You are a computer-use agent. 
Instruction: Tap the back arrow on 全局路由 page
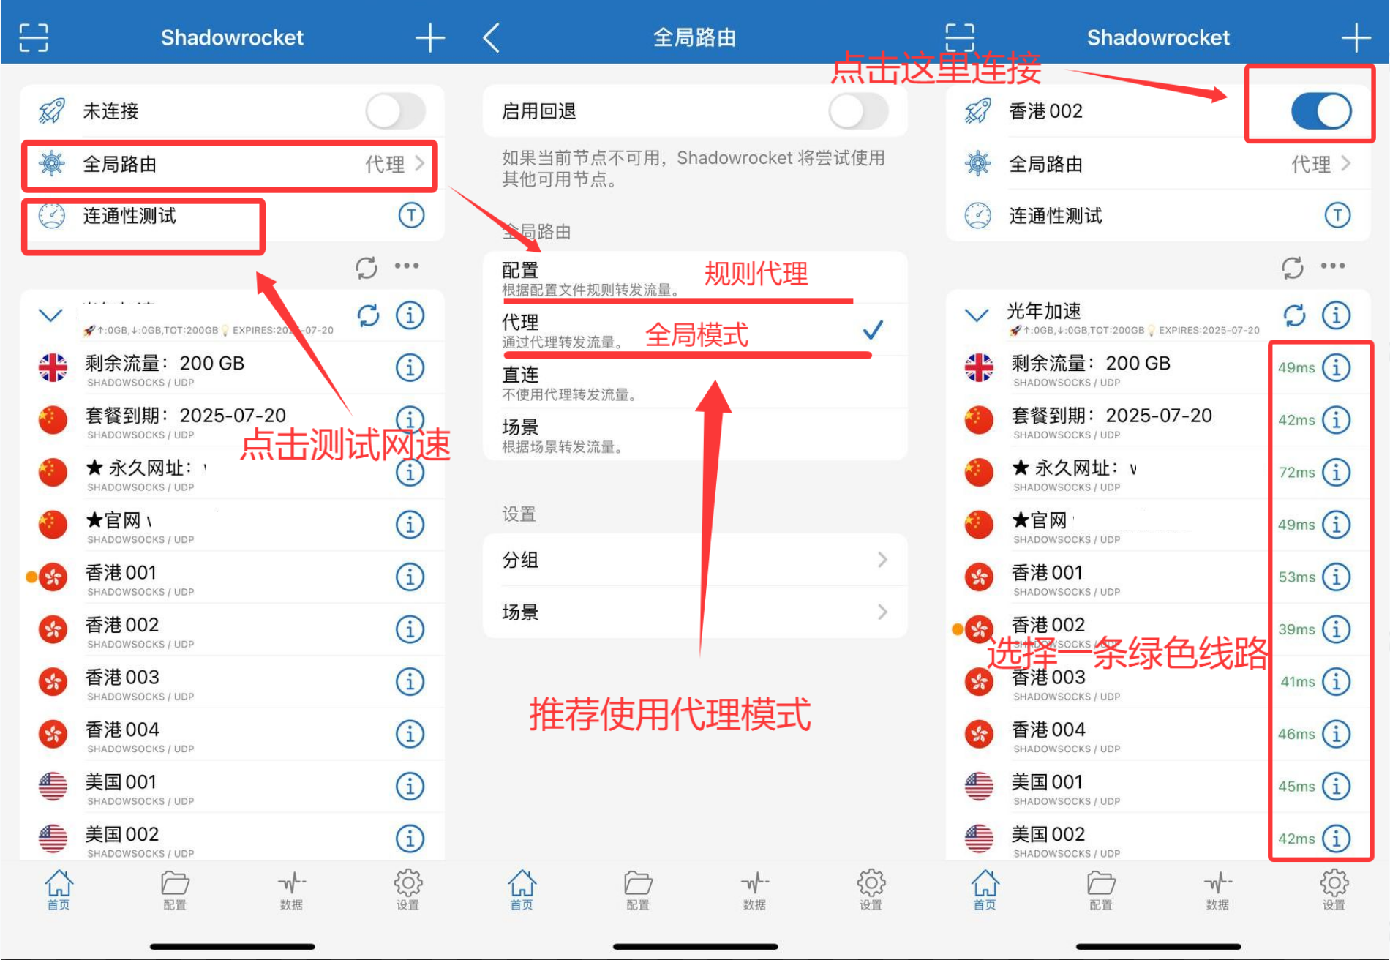click(x=492, y=37)
